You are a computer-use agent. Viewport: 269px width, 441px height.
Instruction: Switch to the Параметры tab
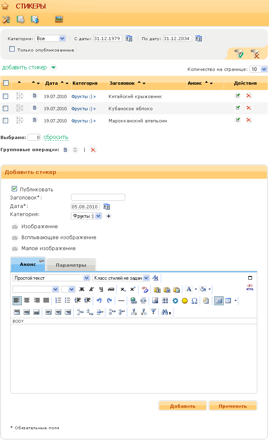(71, 265)
